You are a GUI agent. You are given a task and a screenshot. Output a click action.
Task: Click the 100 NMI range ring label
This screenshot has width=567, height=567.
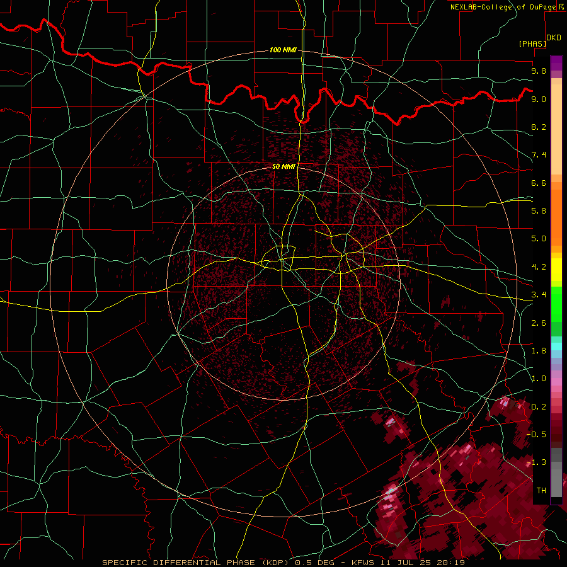[x=283, y=50]
